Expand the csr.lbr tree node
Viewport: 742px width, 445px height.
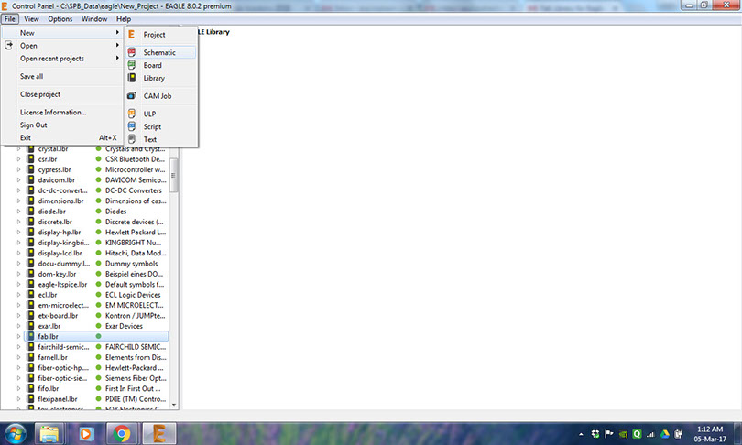19,159
